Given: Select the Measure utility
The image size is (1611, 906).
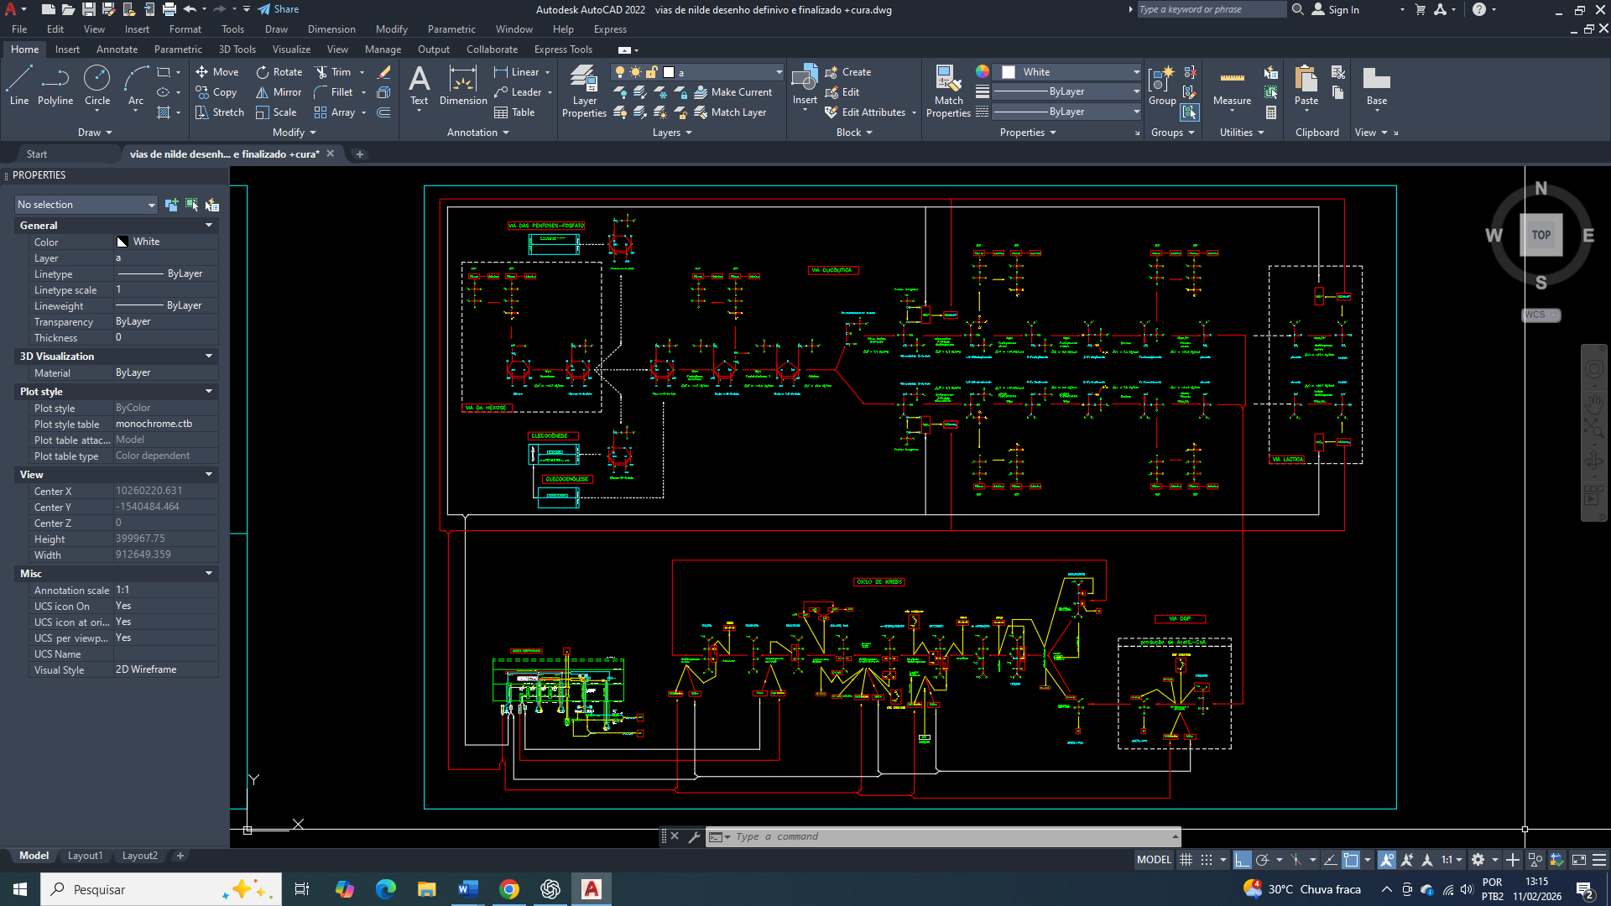Looking at the screenshot, I should coord(1232,86).
